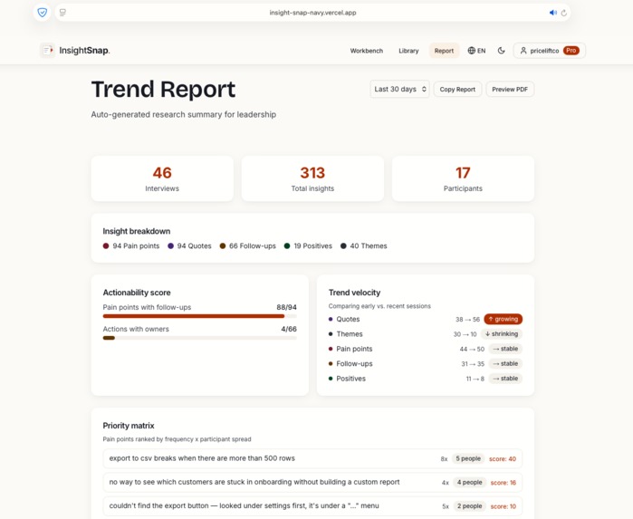Viewport: 633px width, 519px height.
Task: Click the 4 people badge
Action: (x=469, y=482)
